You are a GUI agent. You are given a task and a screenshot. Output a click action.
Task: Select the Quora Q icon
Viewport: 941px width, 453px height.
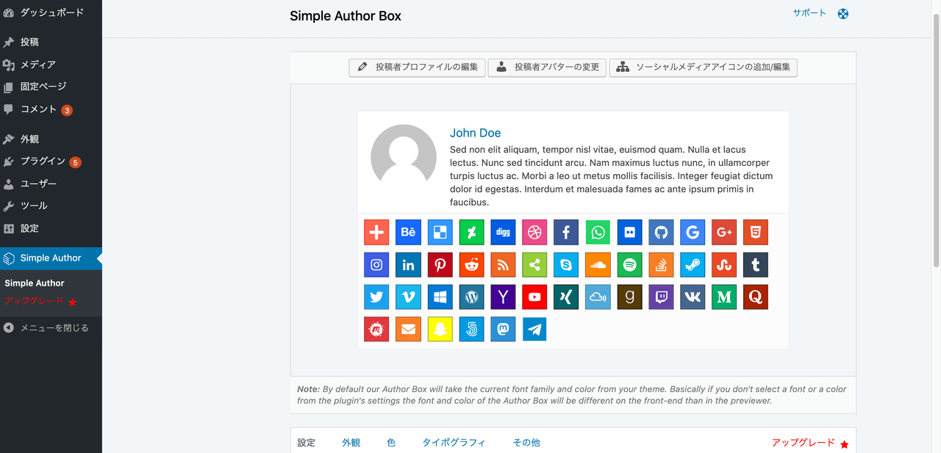pos(756,297)
